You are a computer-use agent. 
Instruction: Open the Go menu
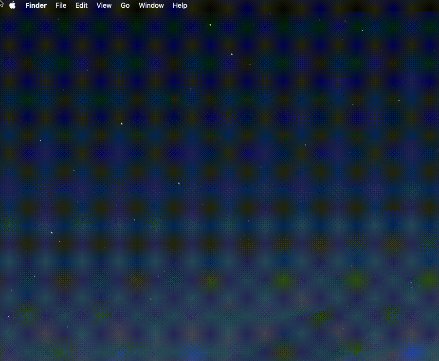tap(125, 5)
